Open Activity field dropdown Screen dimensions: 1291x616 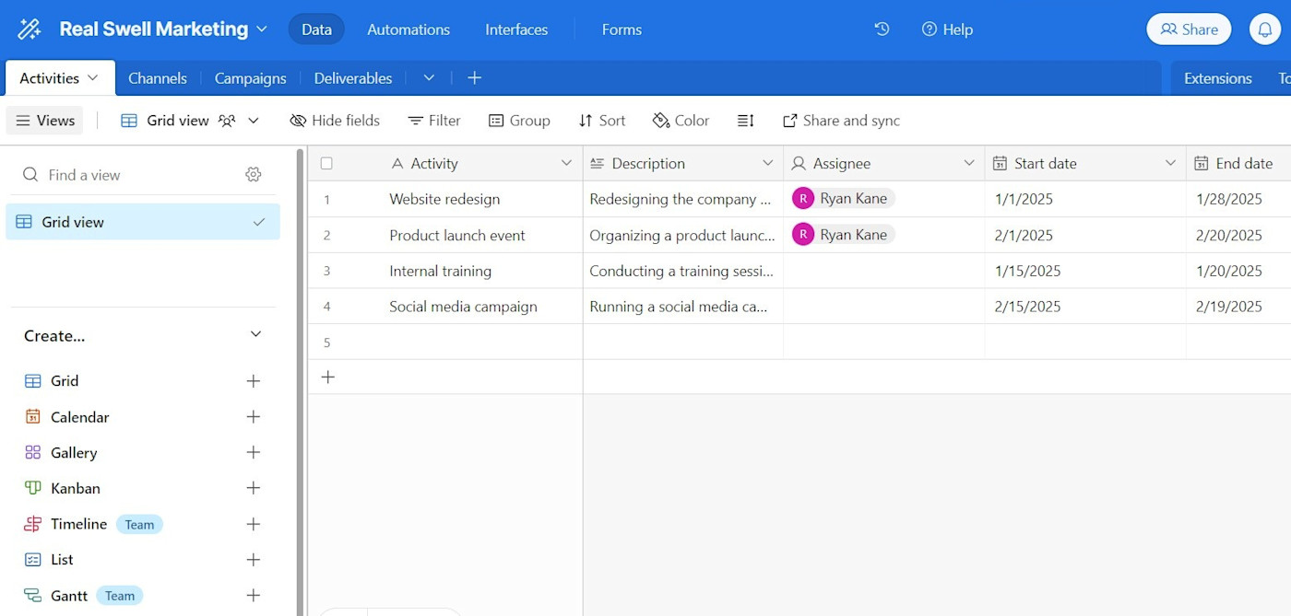tap(566, 163)
